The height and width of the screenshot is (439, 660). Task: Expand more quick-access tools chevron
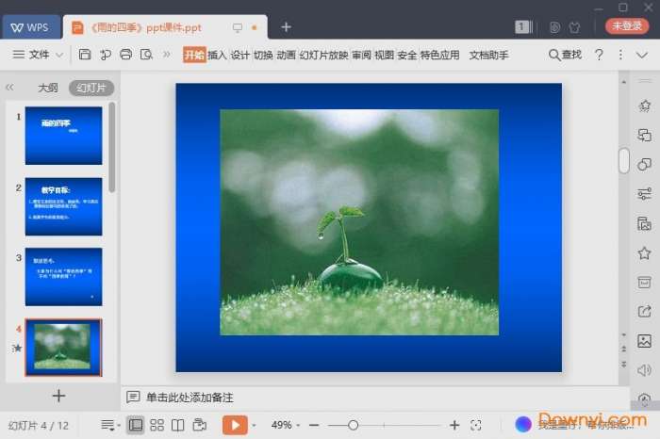[x=167, y=55]
